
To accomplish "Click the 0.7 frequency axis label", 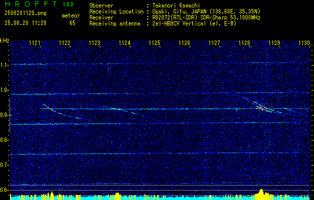I will (x=4, y=165).
